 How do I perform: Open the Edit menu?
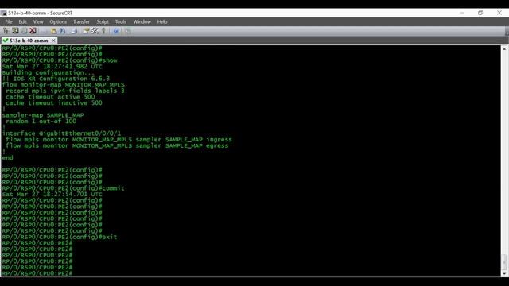click(x=23, y=21)
